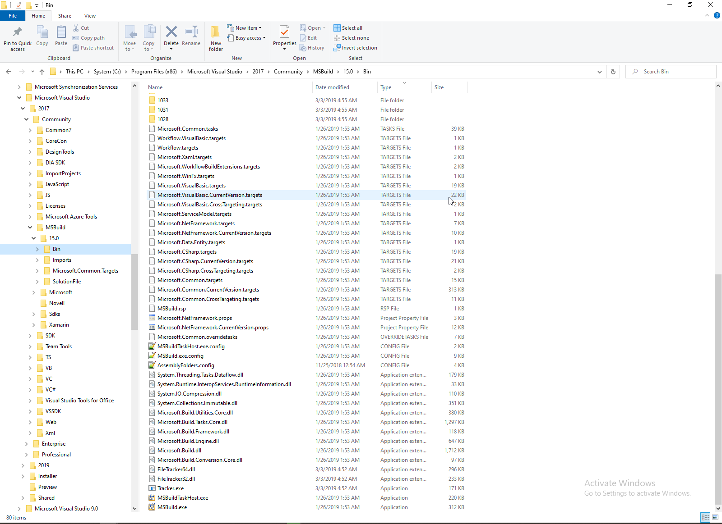The image size is (722, 524).
Task: Go back to the previous folder
Action: [9, 72]
